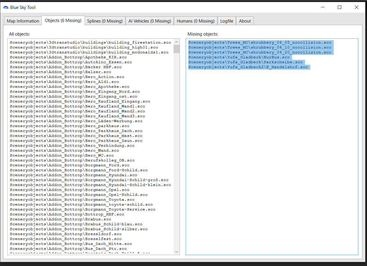
Task: Open the Logfile tab
Action: [227, 21]
